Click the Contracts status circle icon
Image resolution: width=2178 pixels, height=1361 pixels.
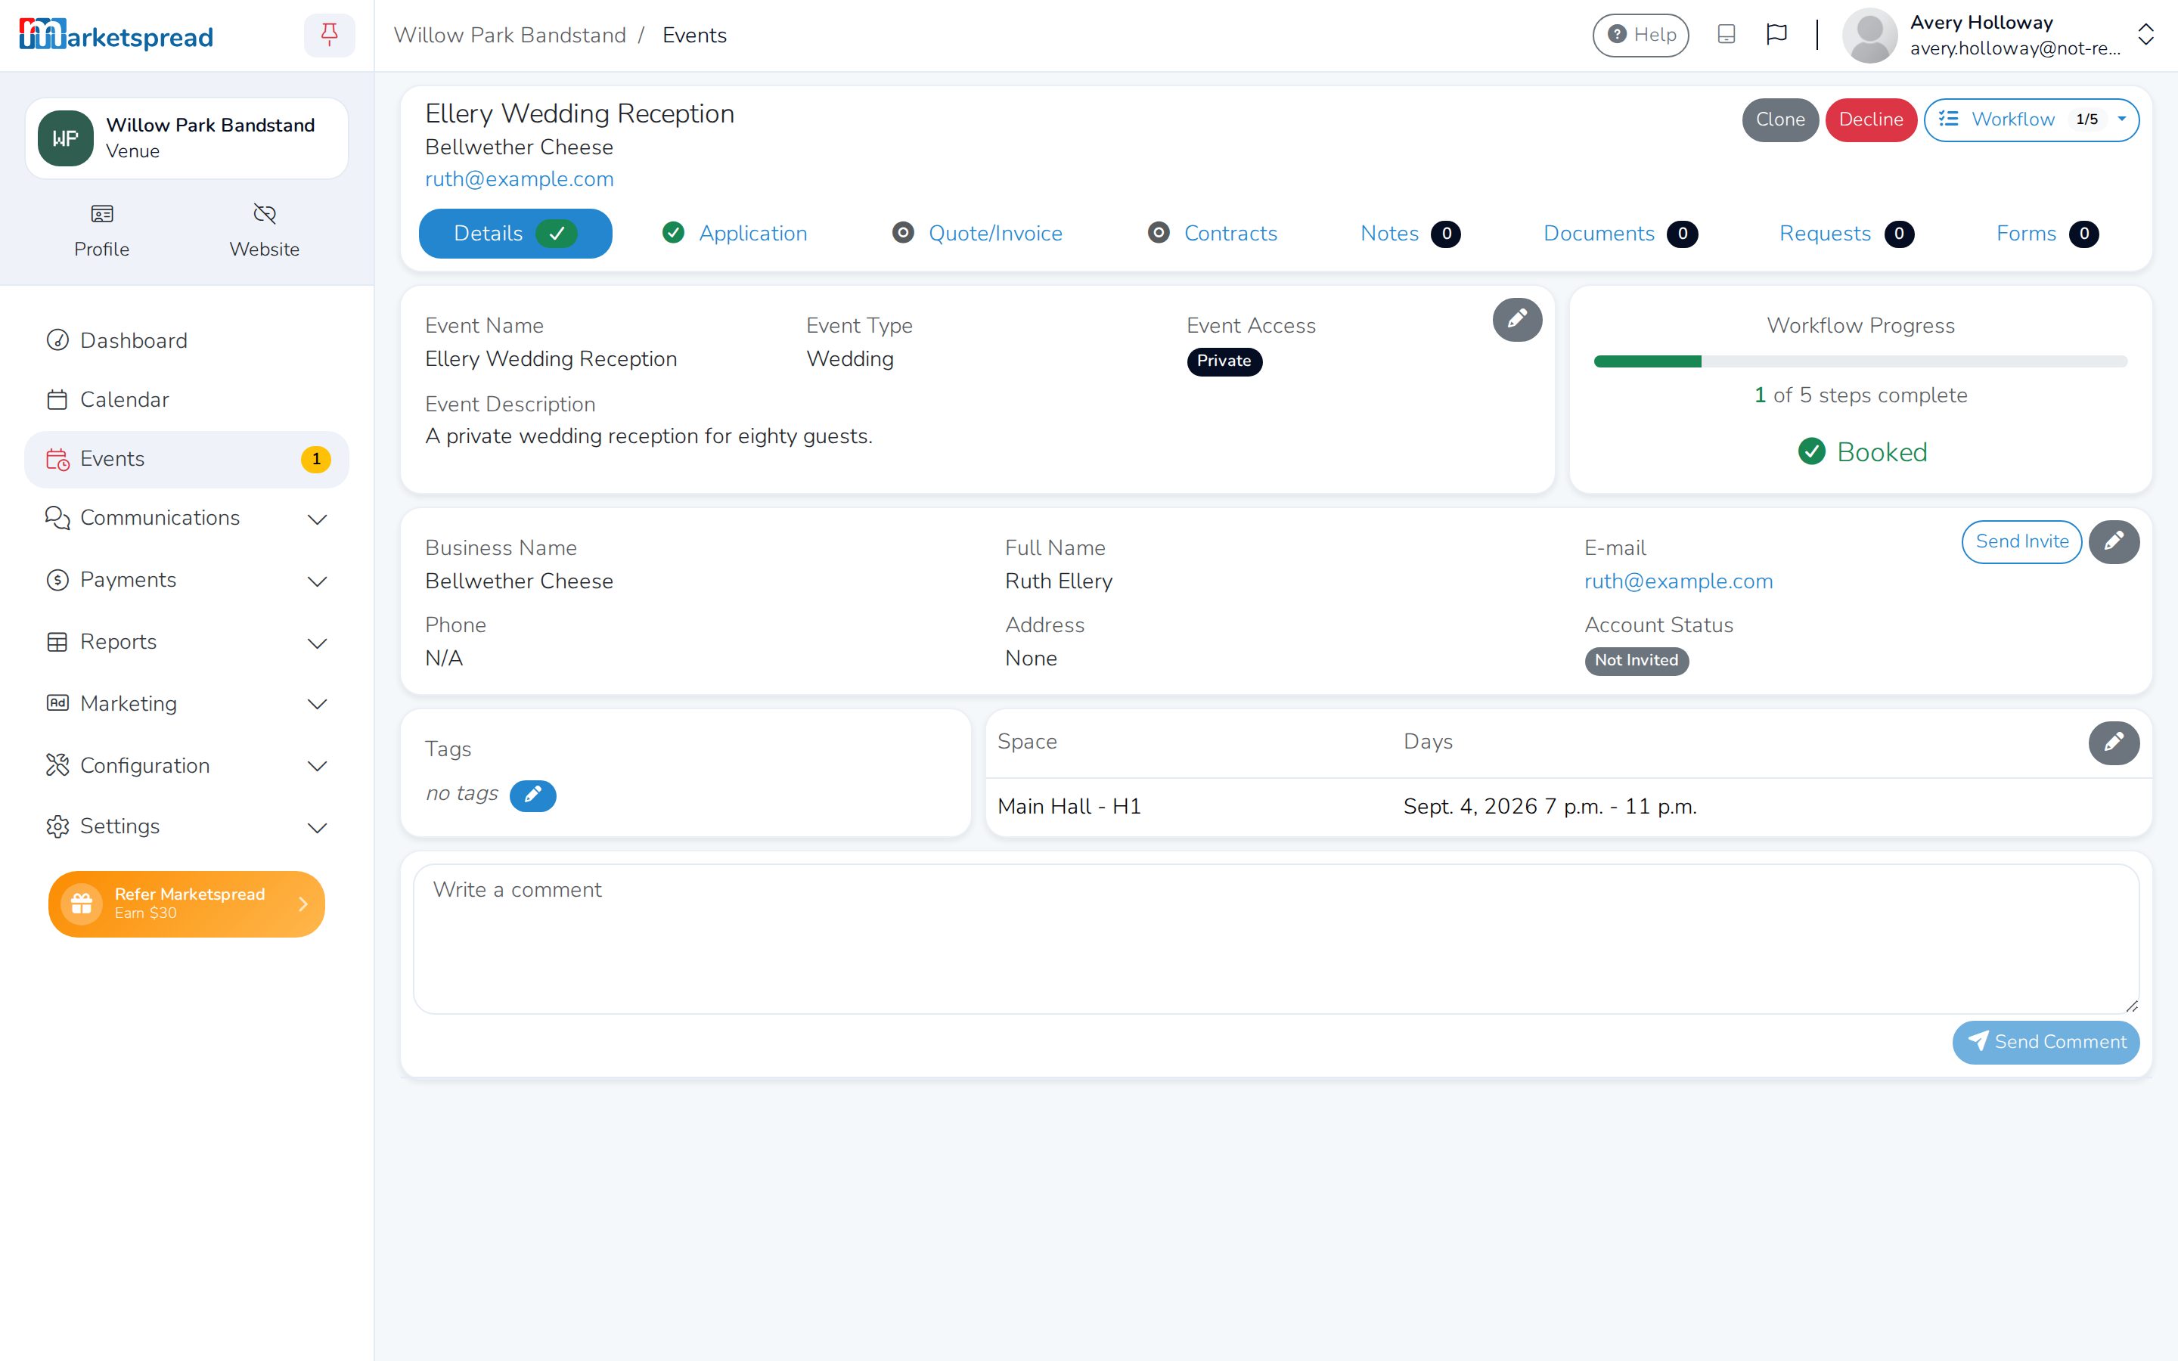1159,233
